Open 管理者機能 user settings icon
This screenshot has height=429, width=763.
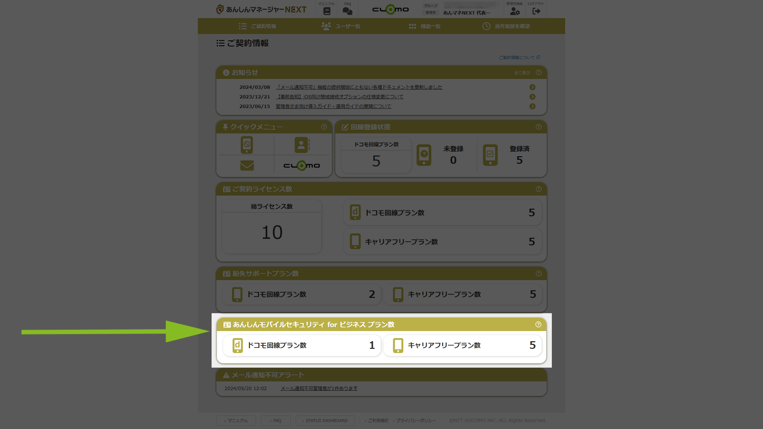515,11
